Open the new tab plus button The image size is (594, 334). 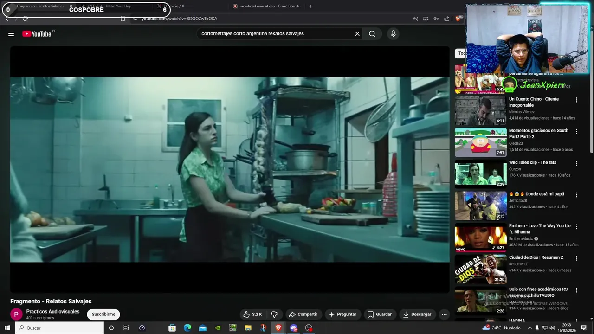310,6
